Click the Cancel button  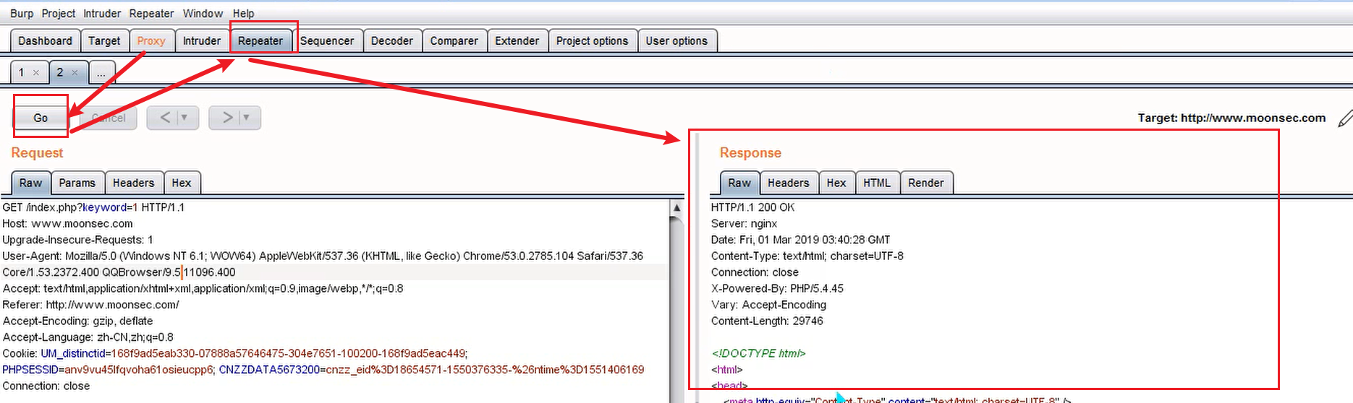[109, 118]
